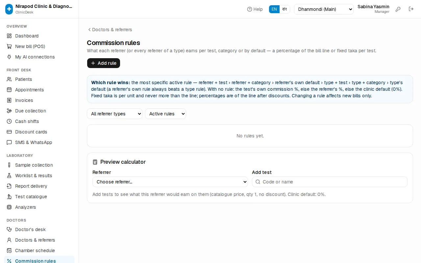The image size is (421, 263).
Task: Click the My AI connections plug icon
Action: [9, 57]
